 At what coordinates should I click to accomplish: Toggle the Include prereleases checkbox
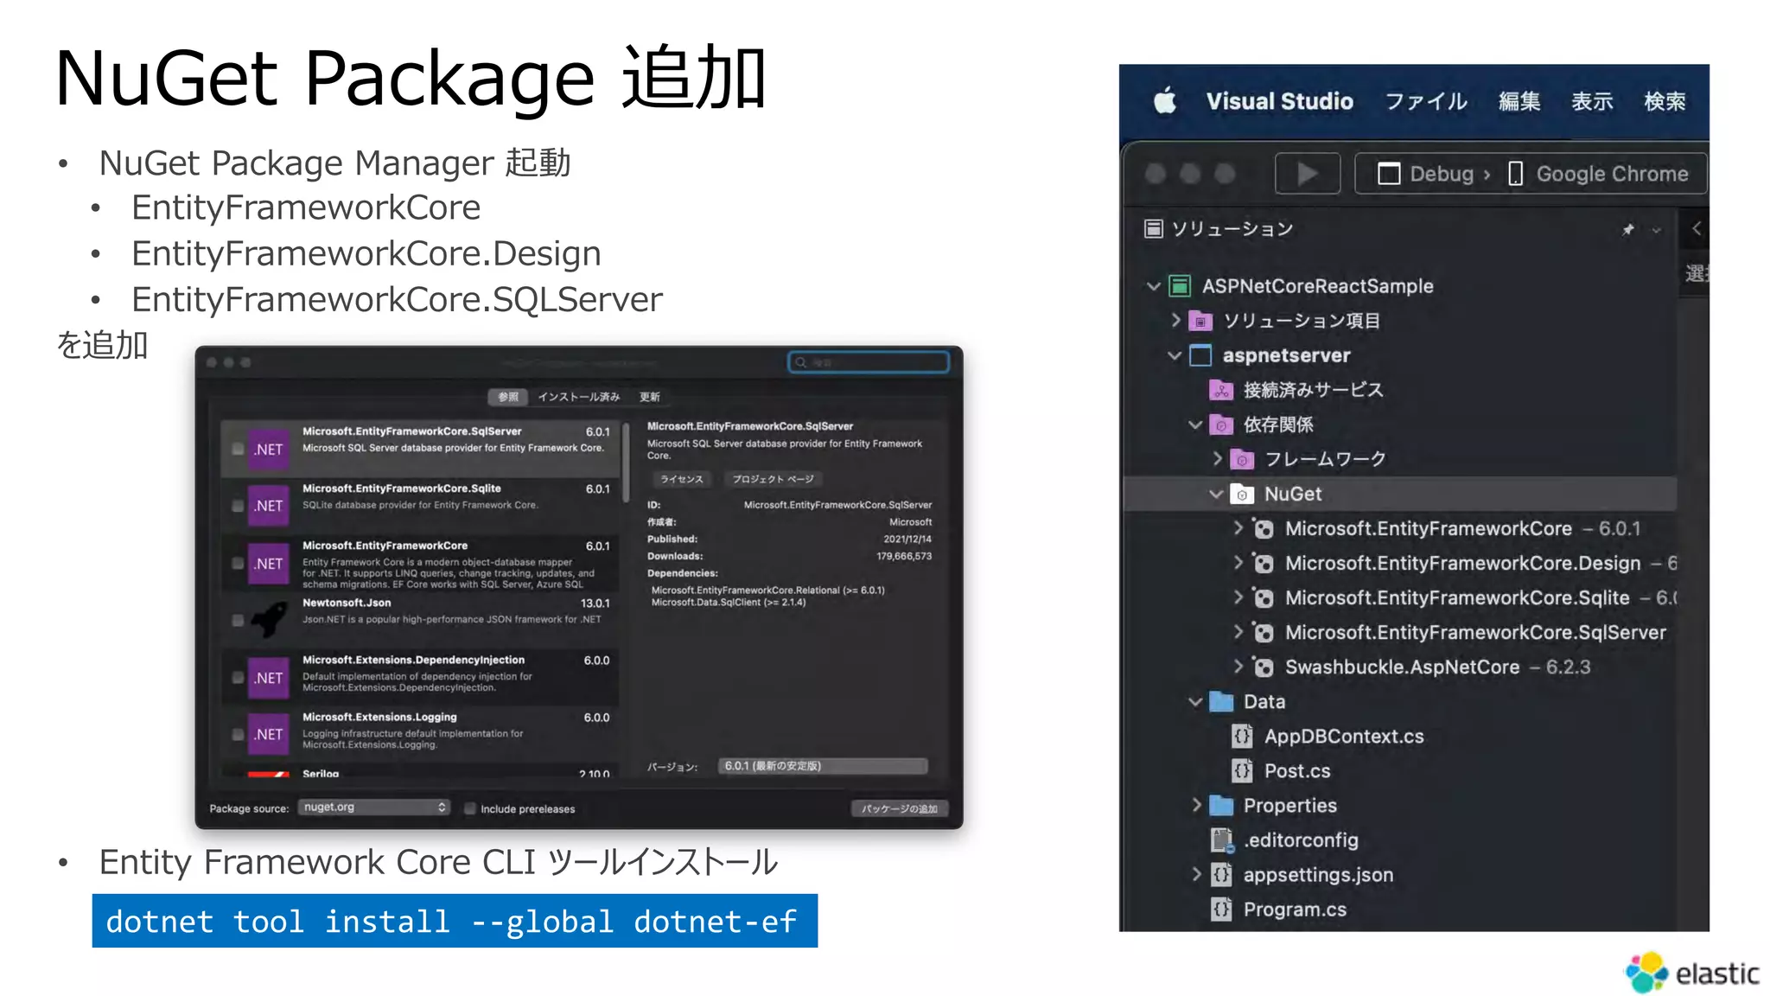(x=470, y=808)
